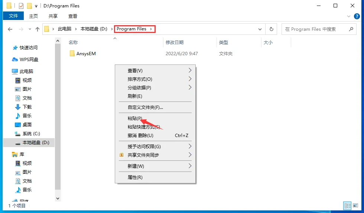Choose 属性(R) from context menu

[x=155, y=177]
